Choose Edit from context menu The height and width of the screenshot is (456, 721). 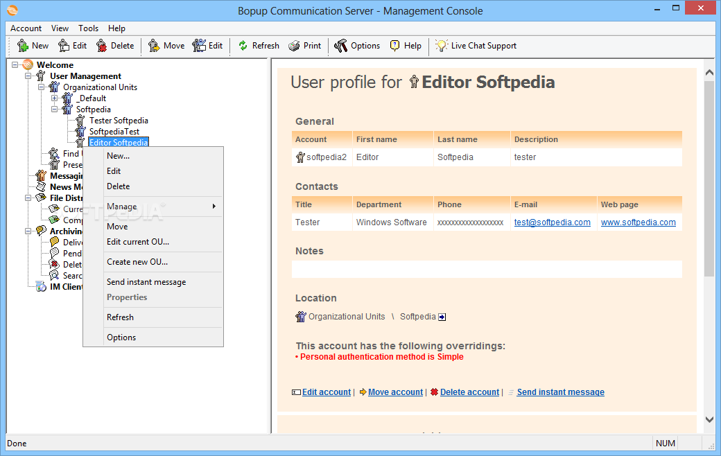[153, 171]
